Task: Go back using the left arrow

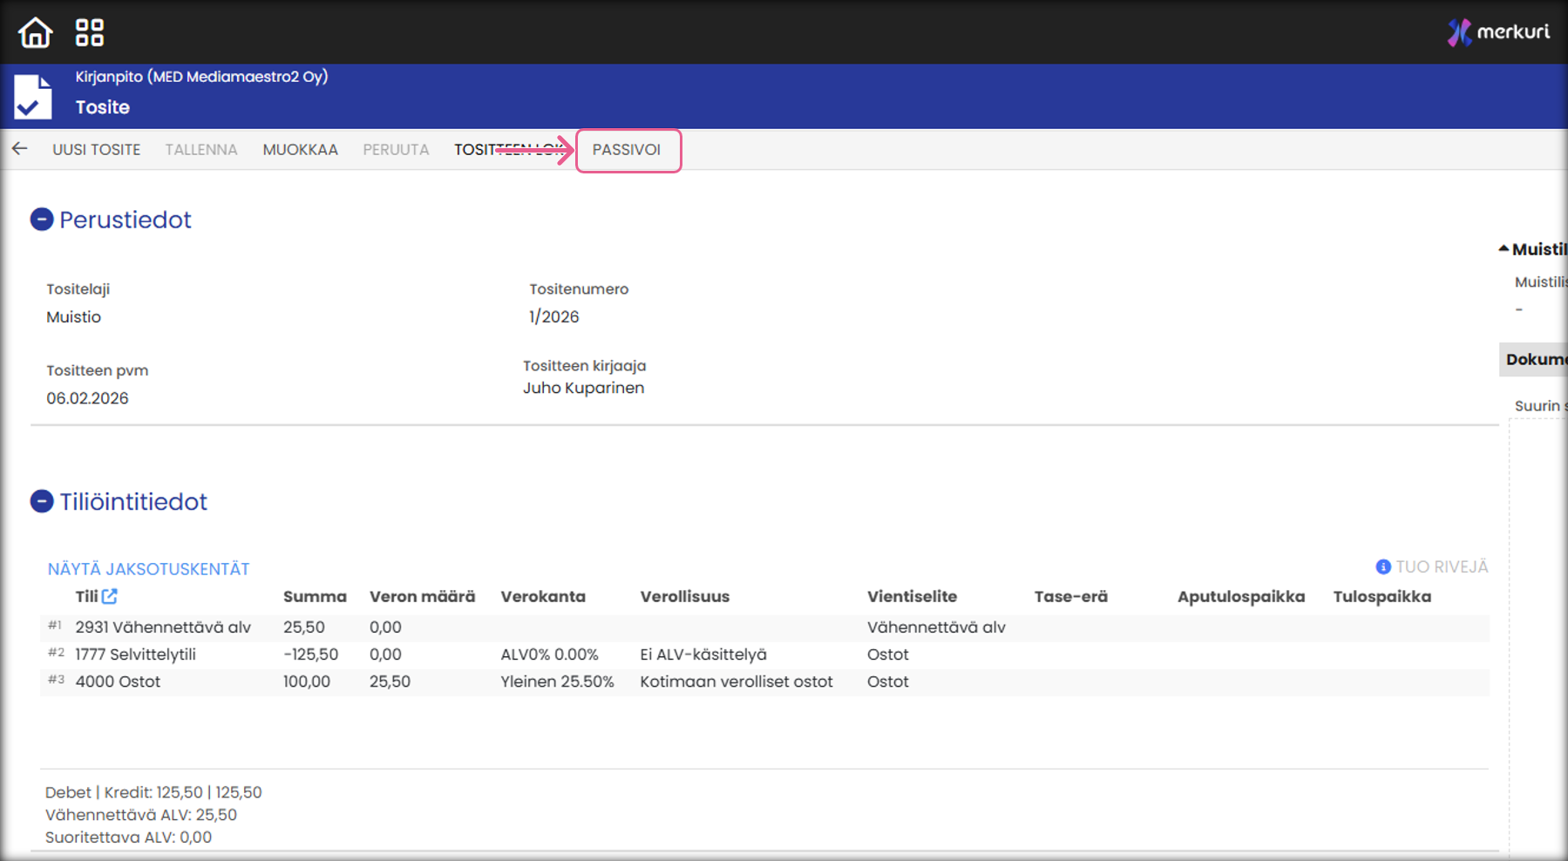Action: [20, 149]
